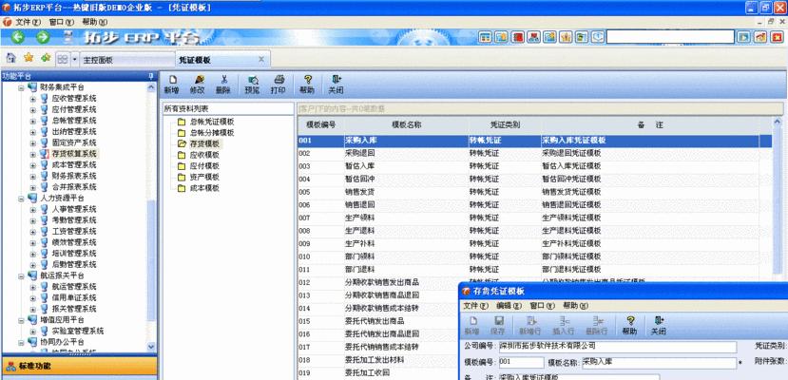The width and height of the screenshot is (788, 380).
Task: Open the 总帐凭证模板 folder
Action: [x=212, y=122]
